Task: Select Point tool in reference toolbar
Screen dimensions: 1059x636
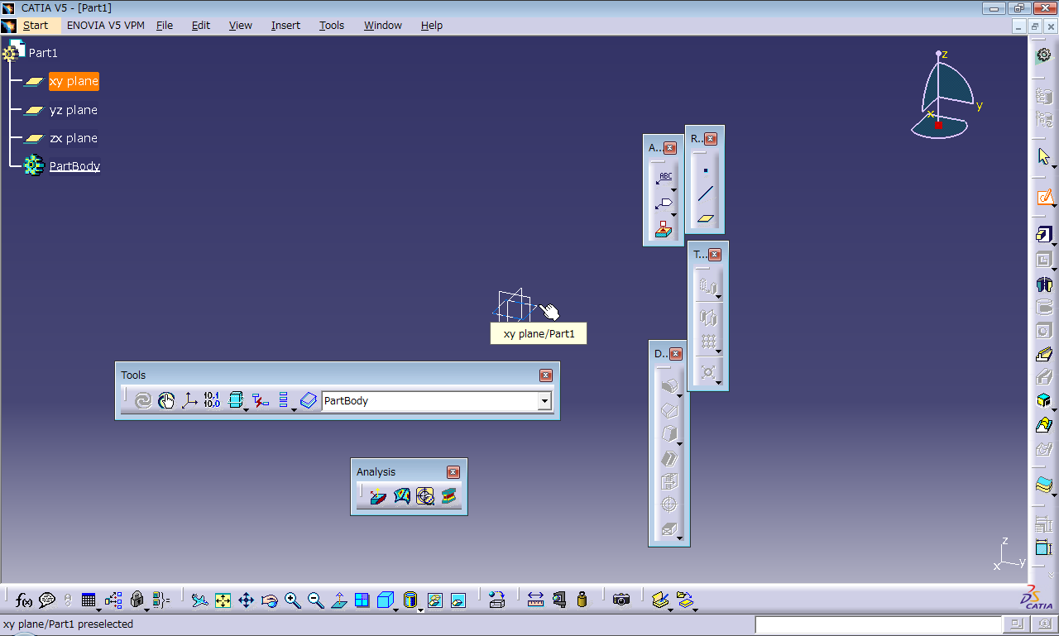Action: click(705, 171)
